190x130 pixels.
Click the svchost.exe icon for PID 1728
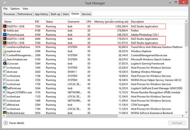(x=5, y=84)
